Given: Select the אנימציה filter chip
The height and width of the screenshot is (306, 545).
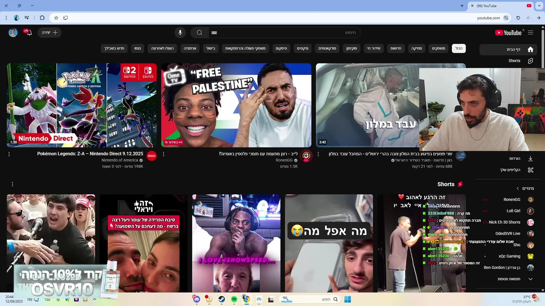Looking at the screenshot, I should [190, 48].
